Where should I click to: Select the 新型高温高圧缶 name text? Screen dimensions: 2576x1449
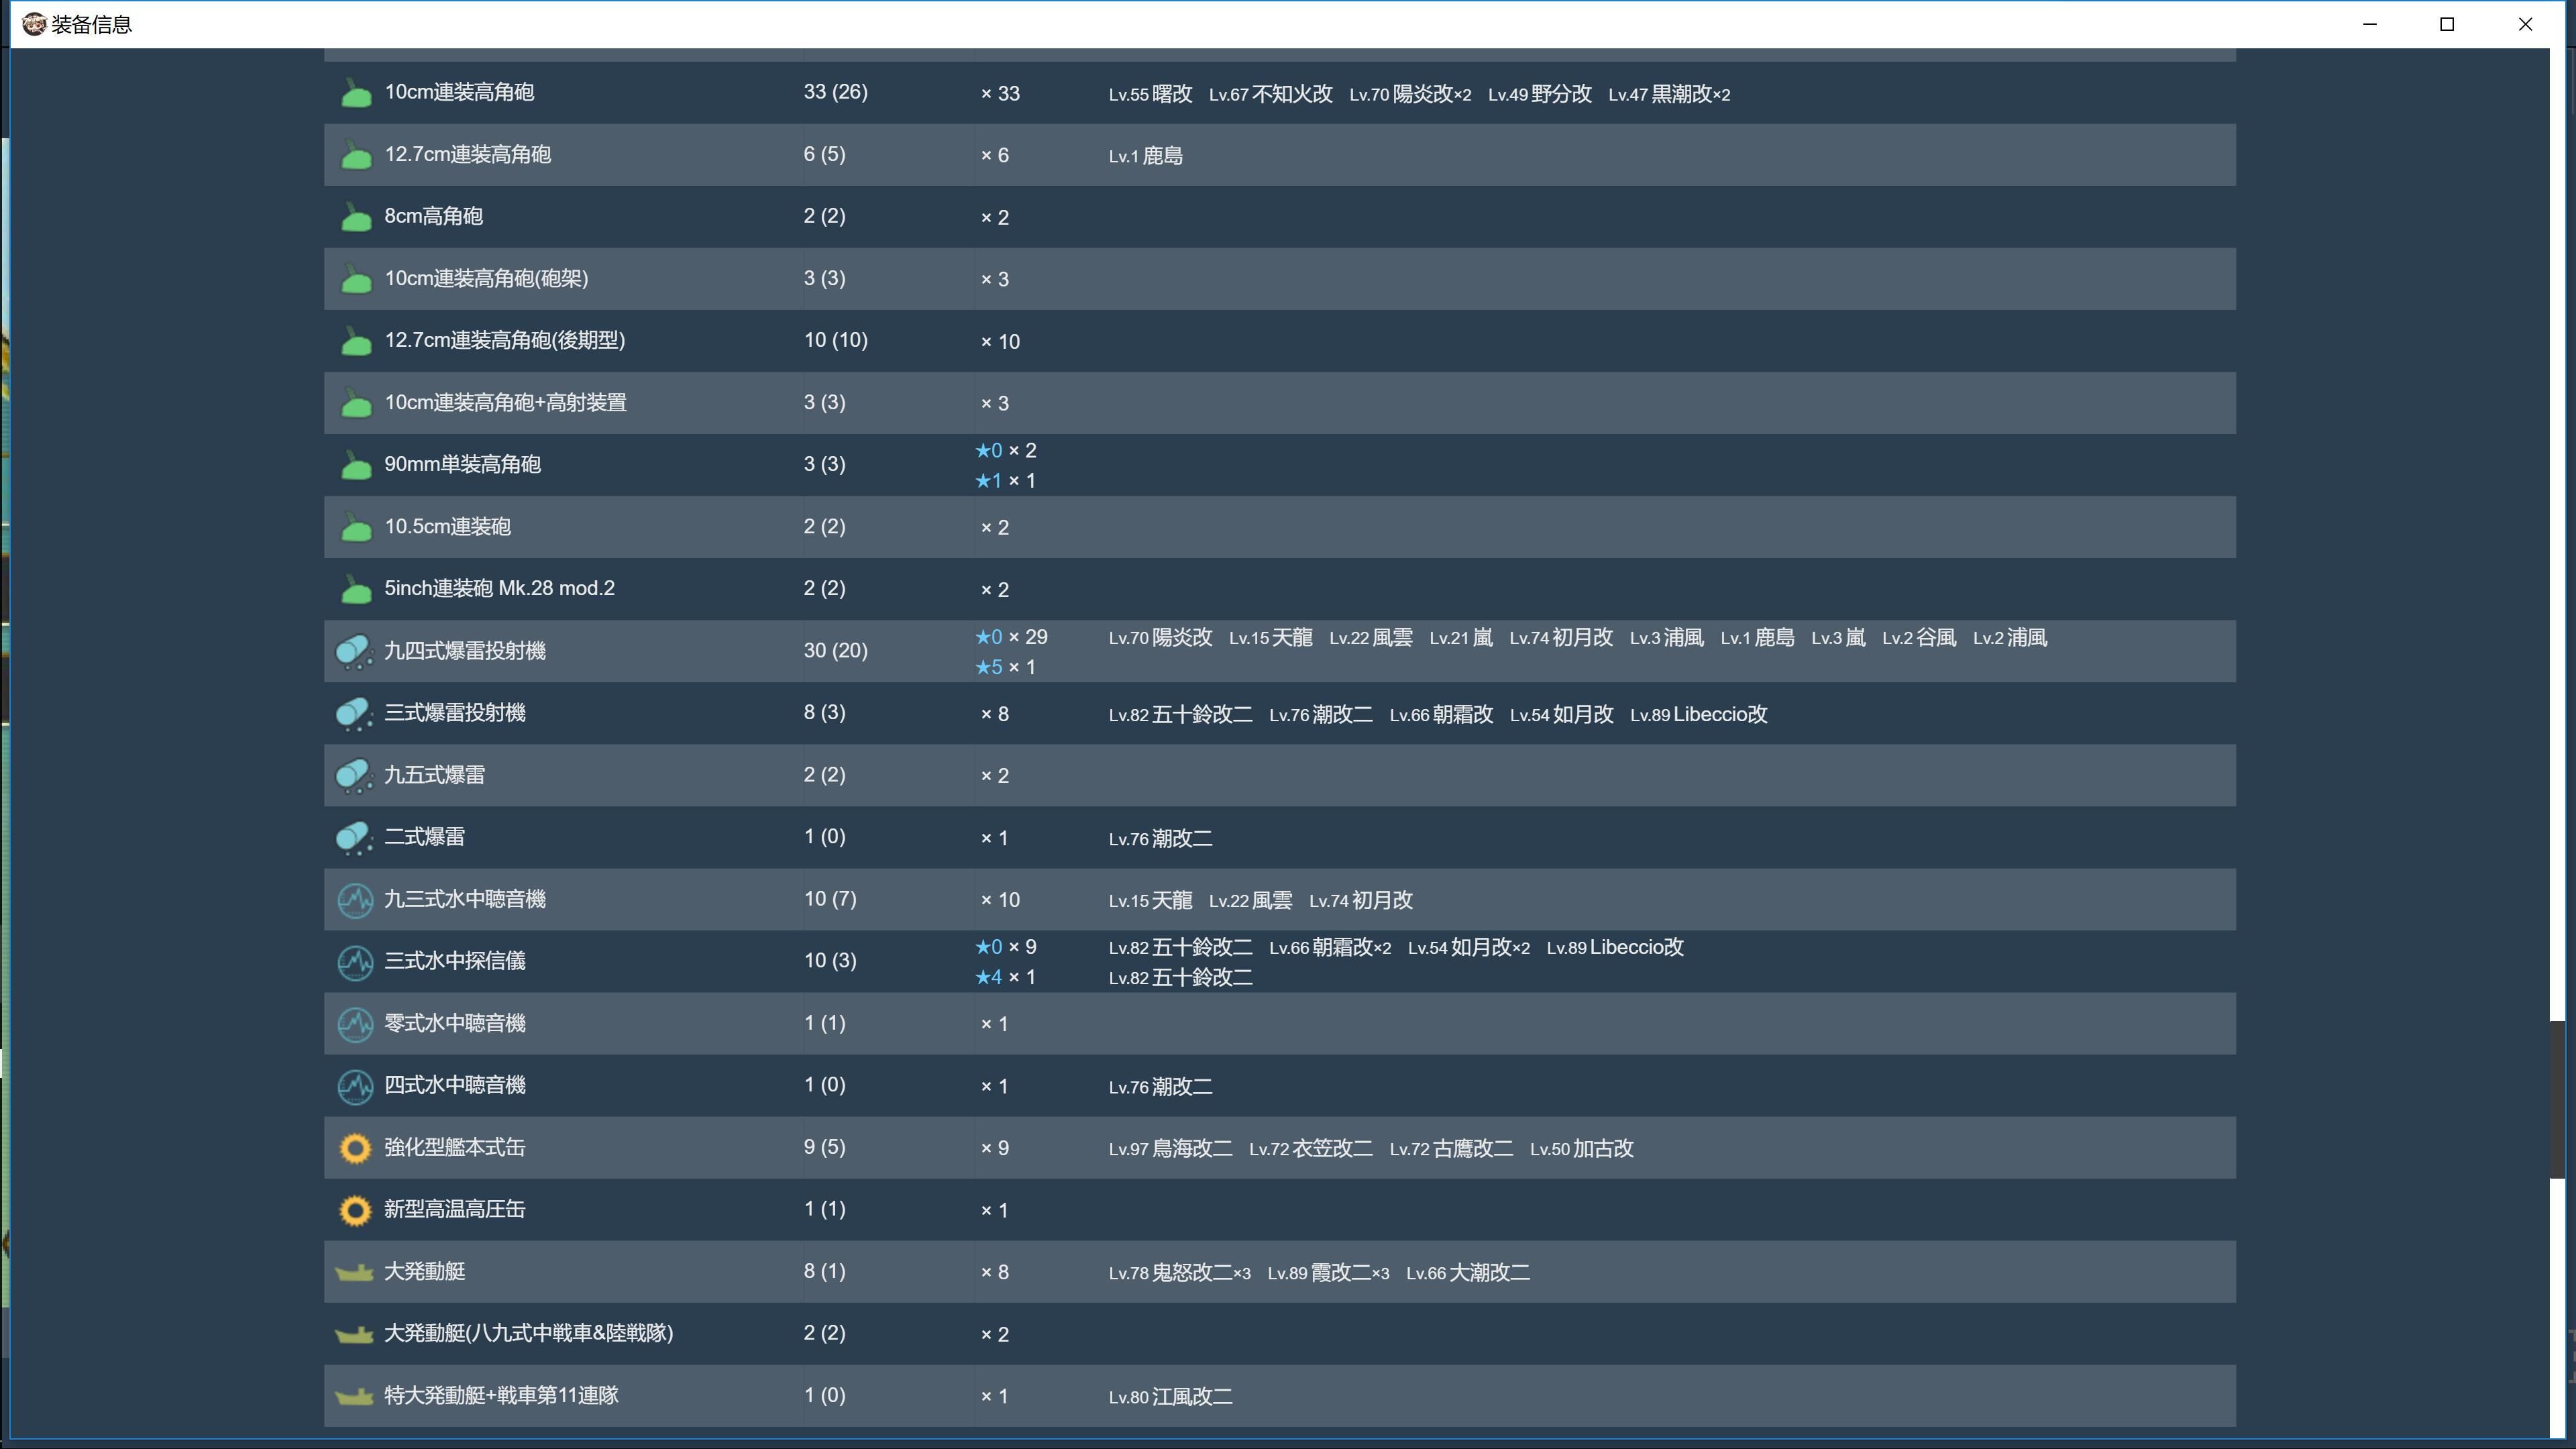455,1209
